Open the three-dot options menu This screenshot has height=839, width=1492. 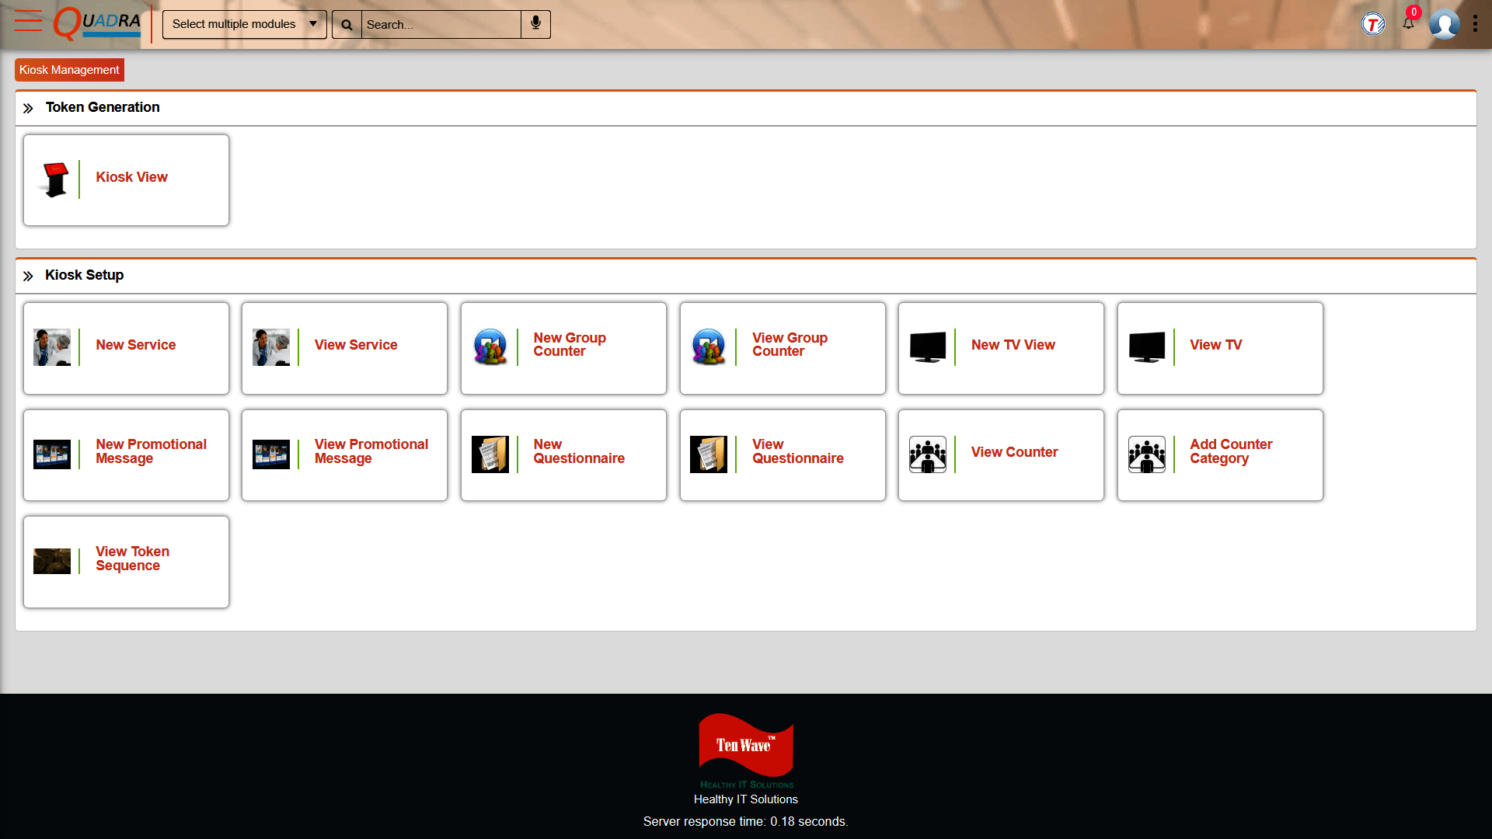(1476, 24)
